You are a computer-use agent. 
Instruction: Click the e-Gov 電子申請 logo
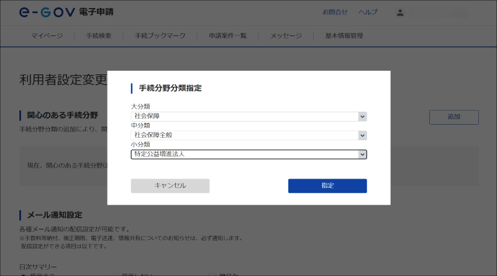click(x=66, y=12)
